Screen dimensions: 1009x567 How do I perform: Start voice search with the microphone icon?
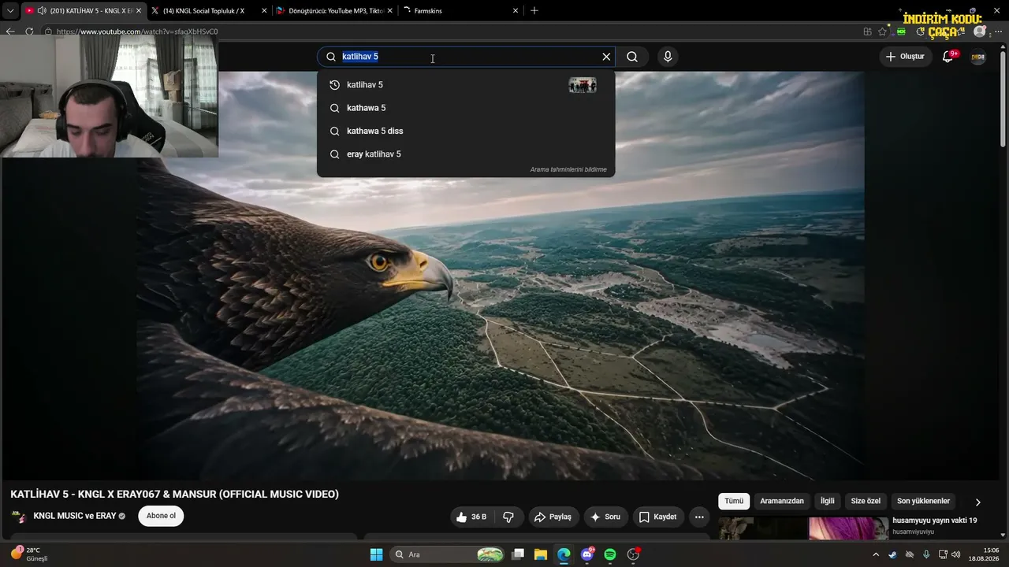668,57
